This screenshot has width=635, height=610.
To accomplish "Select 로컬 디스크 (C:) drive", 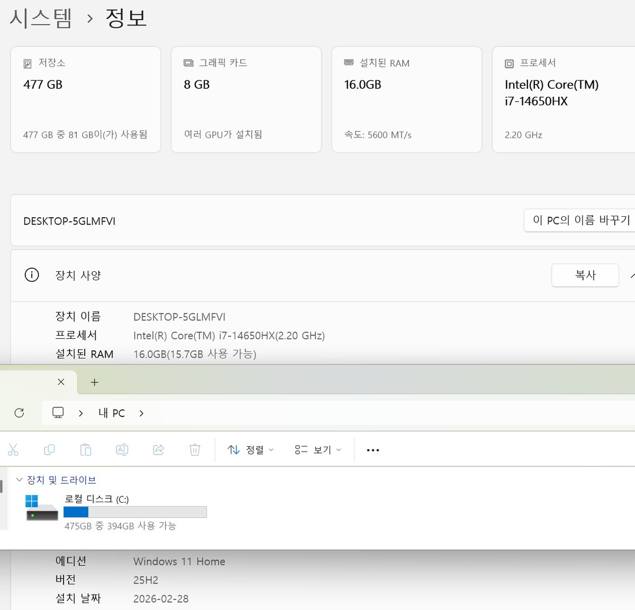I will (x=95, y=498).
